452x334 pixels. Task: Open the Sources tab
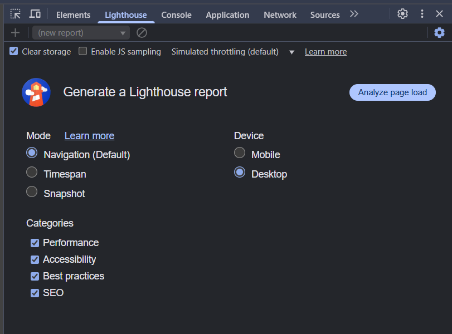pos(325,14)
